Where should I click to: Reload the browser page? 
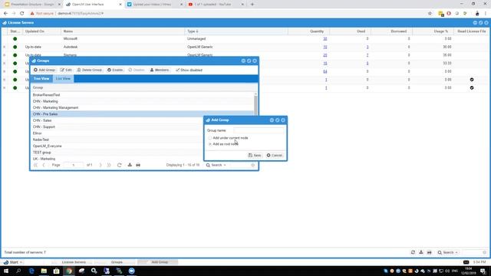pos(22,14)
